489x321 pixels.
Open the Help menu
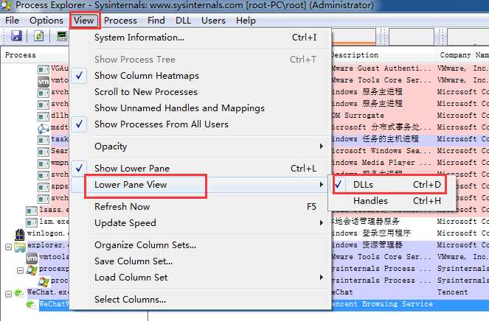(x=246, y=21)
